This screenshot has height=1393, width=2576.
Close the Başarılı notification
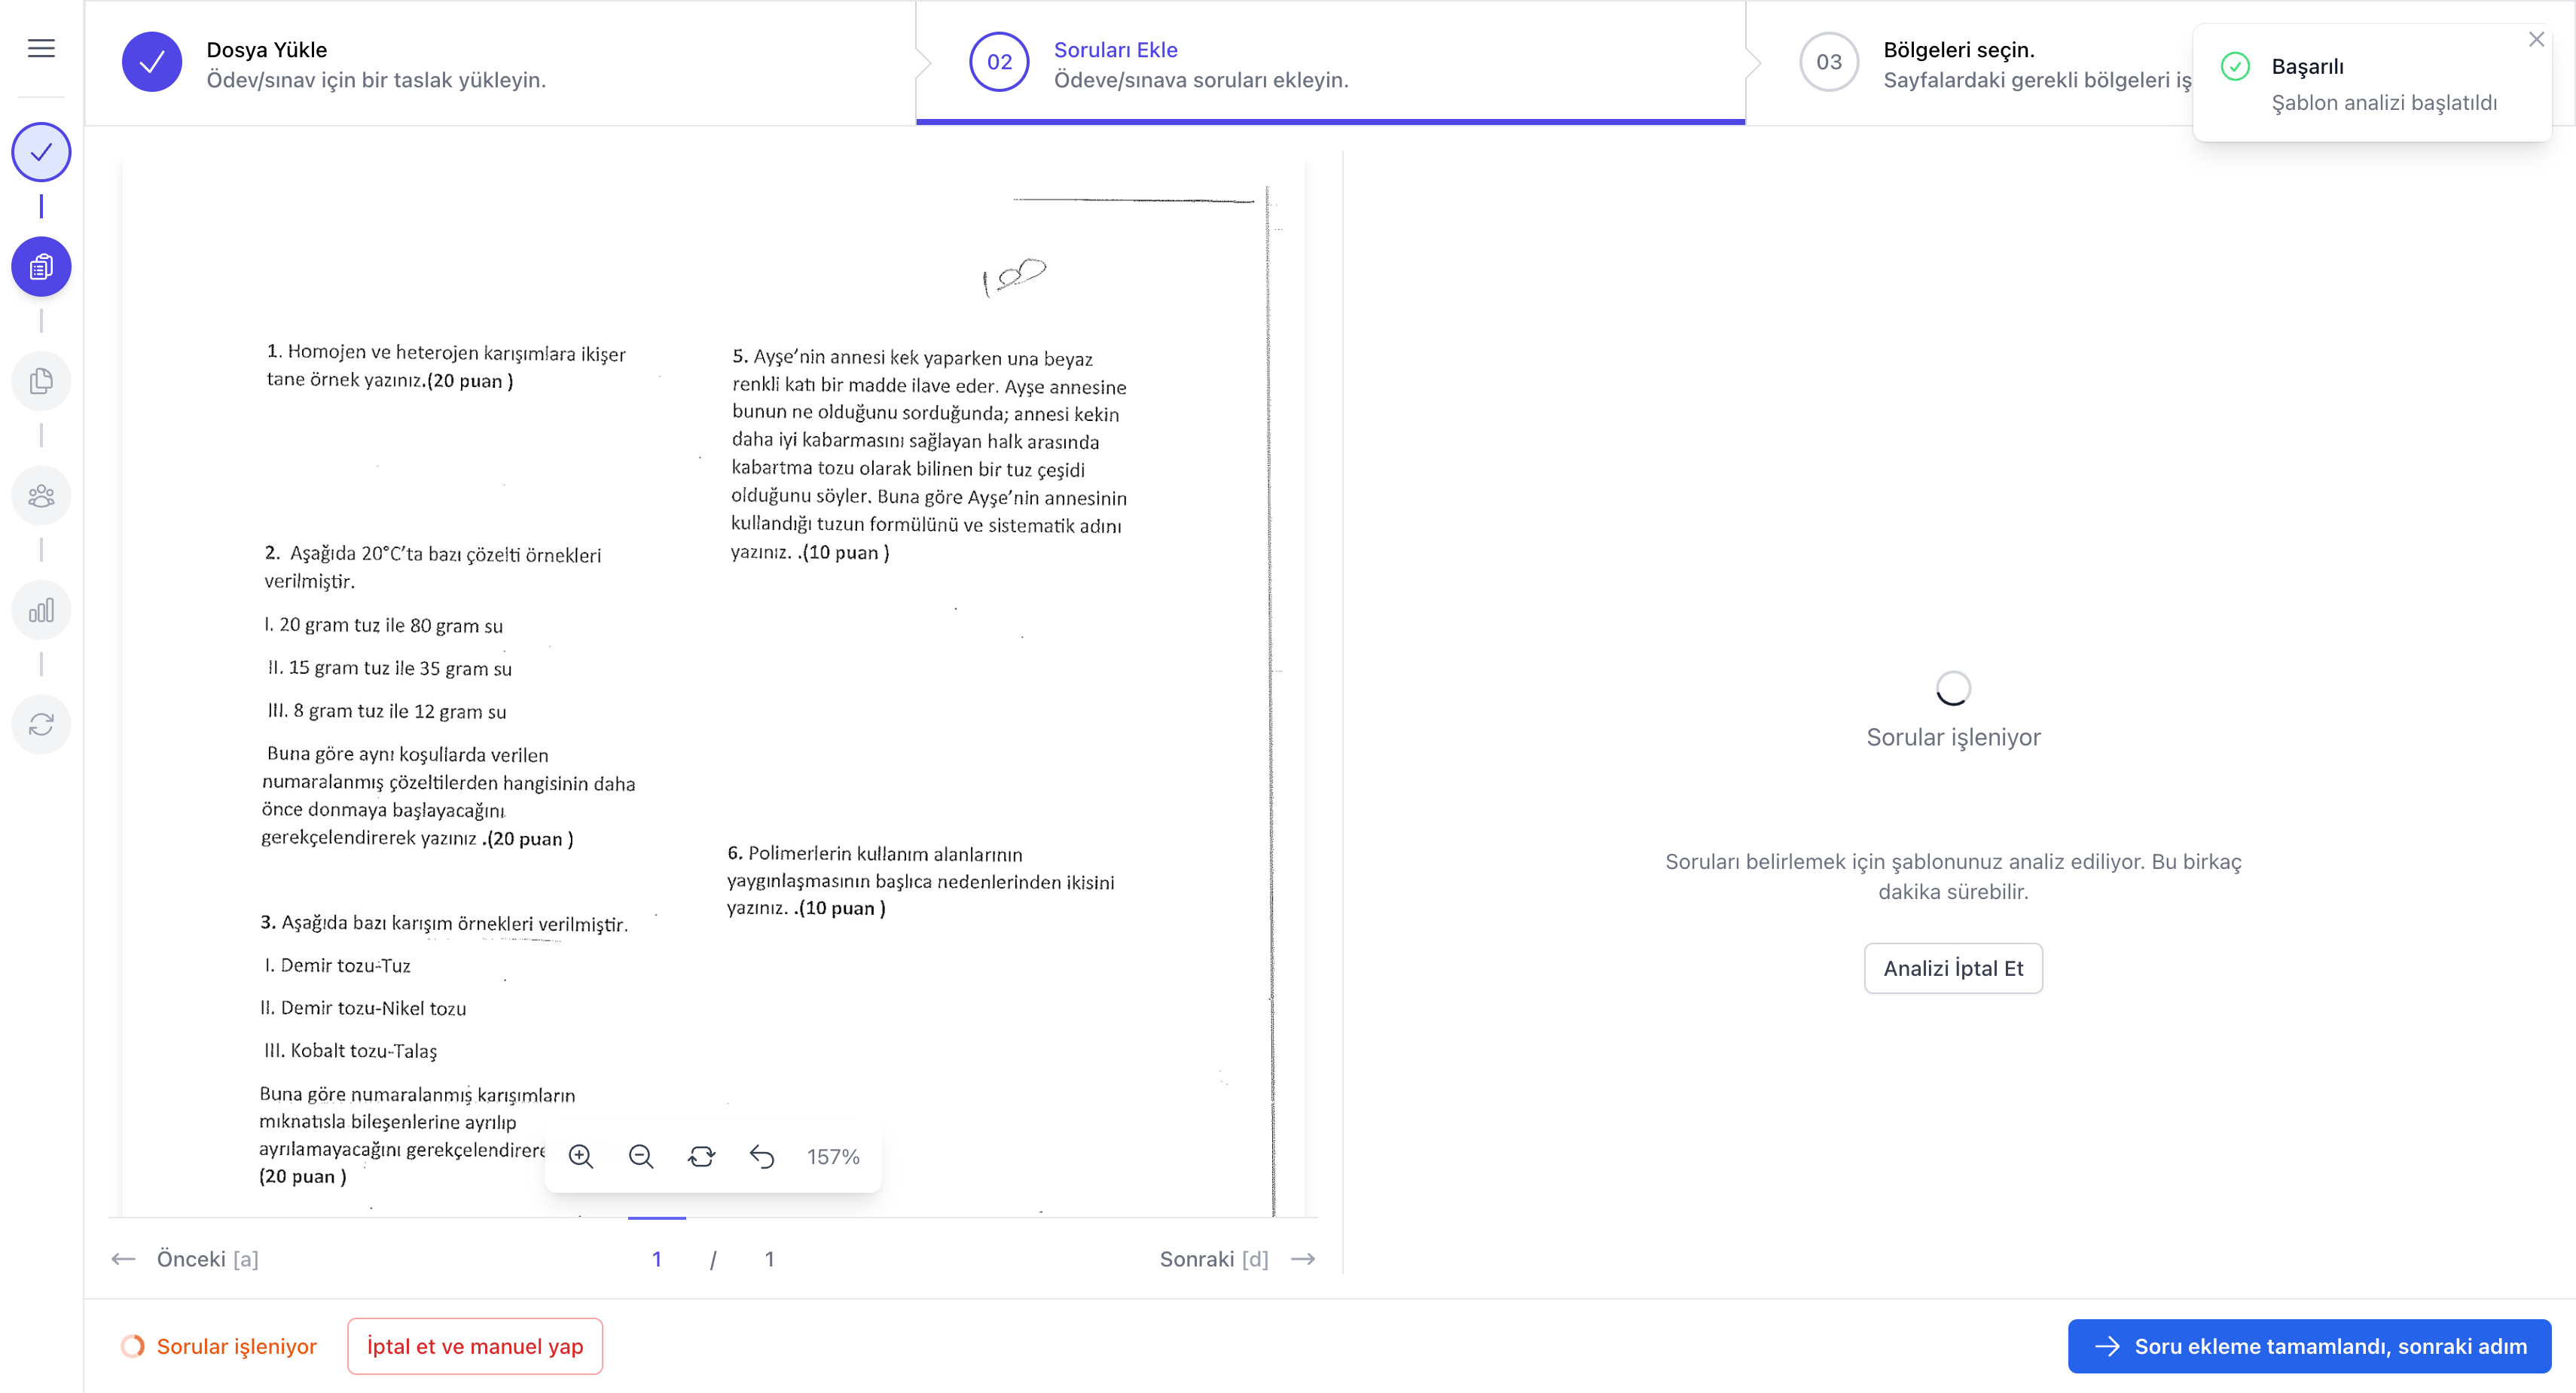(2536, 40)
